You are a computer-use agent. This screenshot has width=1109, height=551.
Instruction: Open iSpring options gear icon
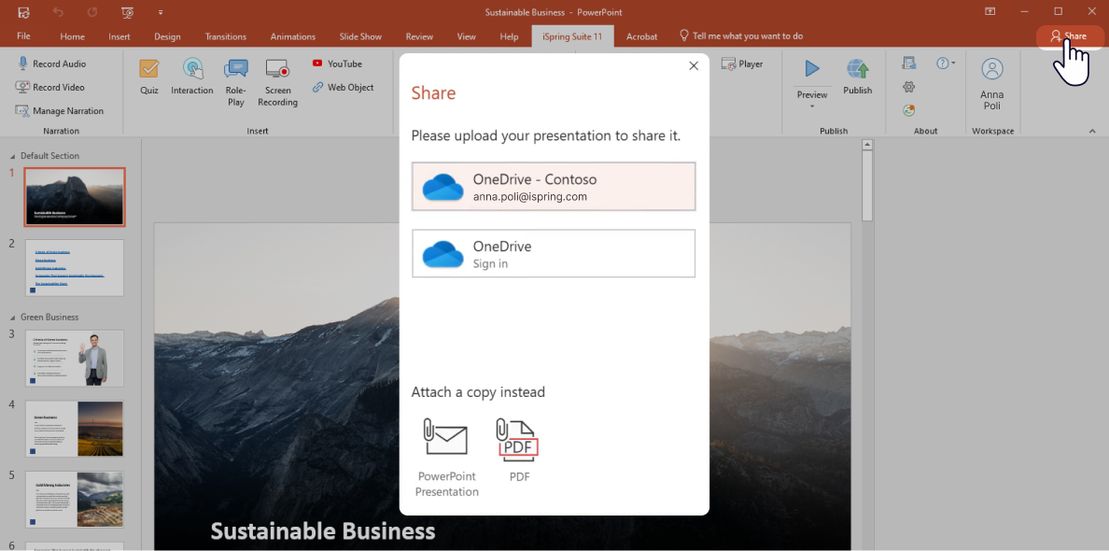(x=908, y=85)
